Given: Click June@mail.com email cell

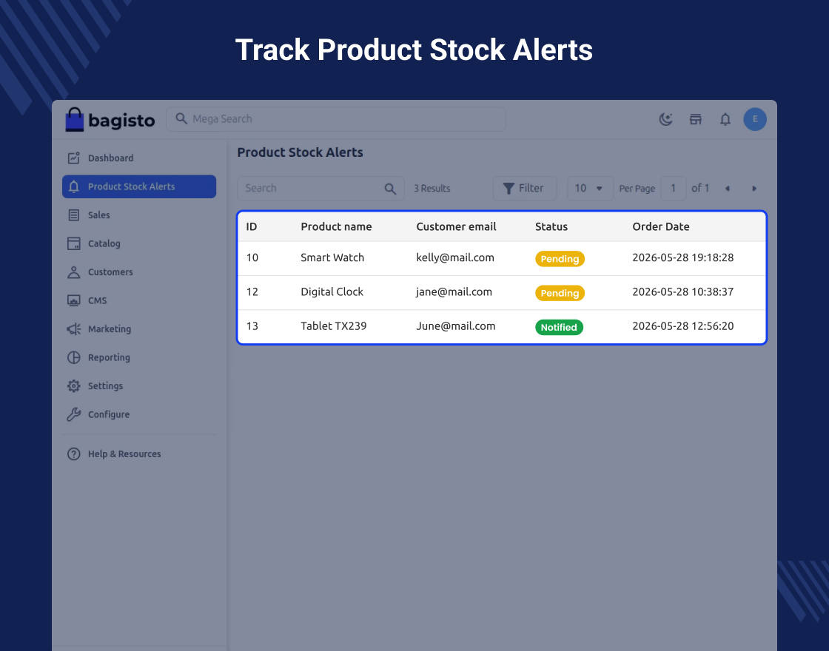Looking at the screenshot, I should pos(456,326).
